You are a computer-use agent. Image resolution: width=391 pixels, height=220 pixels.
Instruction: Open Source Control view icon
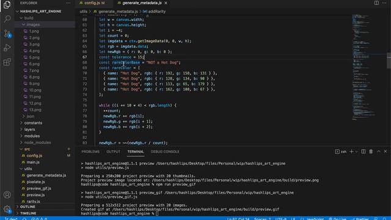[7, 34]
